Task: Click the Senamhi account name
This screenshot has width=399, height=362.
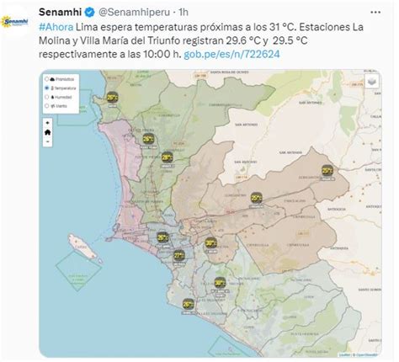Action: [x=60, y=13]
